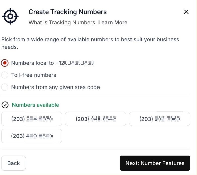The image size is (197, 175).
Task: Pick the first (203) number in top row
Action: click(31, 119)
